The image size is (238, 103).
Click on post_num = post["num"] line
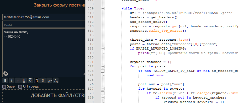[x=161, y=84]
